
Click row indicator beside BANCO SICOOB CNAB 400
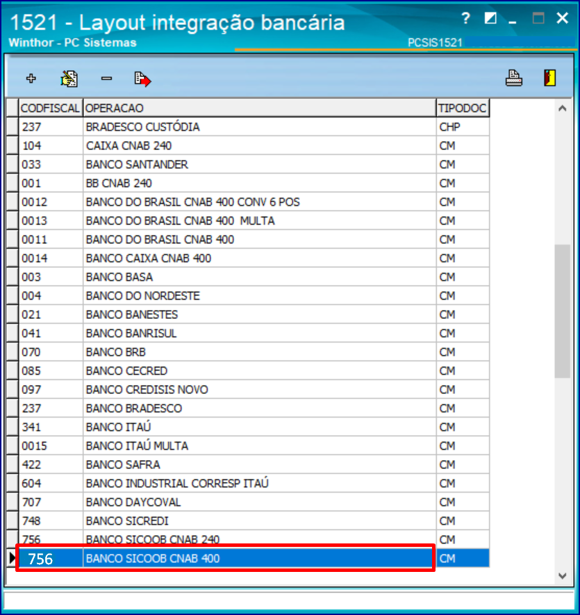tap(13, 558)
